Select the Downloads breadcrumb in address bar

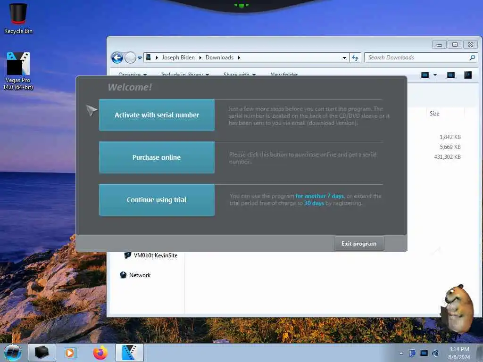pyautogui.click(x=220, y=58)
